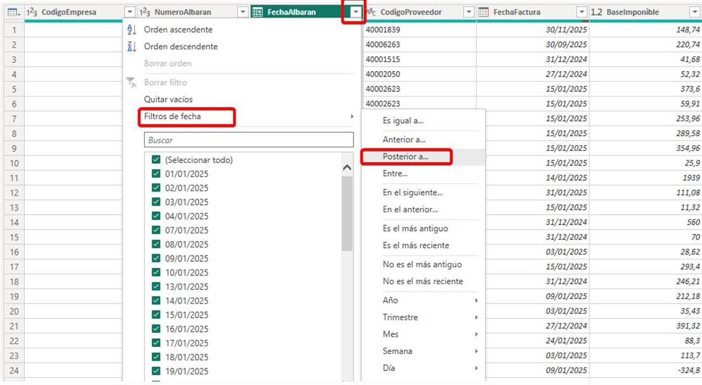Screen dimensions: 702x385
Task: Uncheck the 07/01/2025 date checkbox
Action: click(156, 230)
